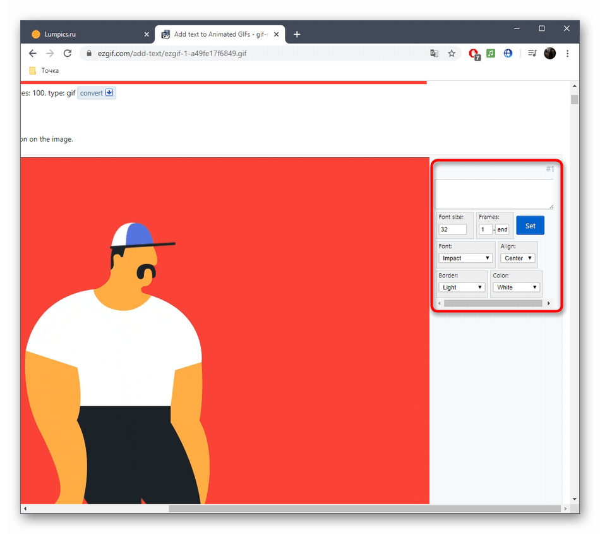The width and height of the screenshot is (600, 534).
Task: Go back to the previous page
Action: coord(32,53)
